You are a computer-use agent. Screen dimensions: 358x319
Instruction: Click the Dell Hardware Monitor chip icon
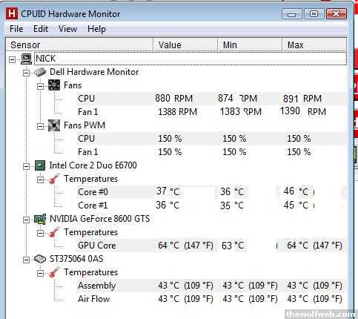40,72
